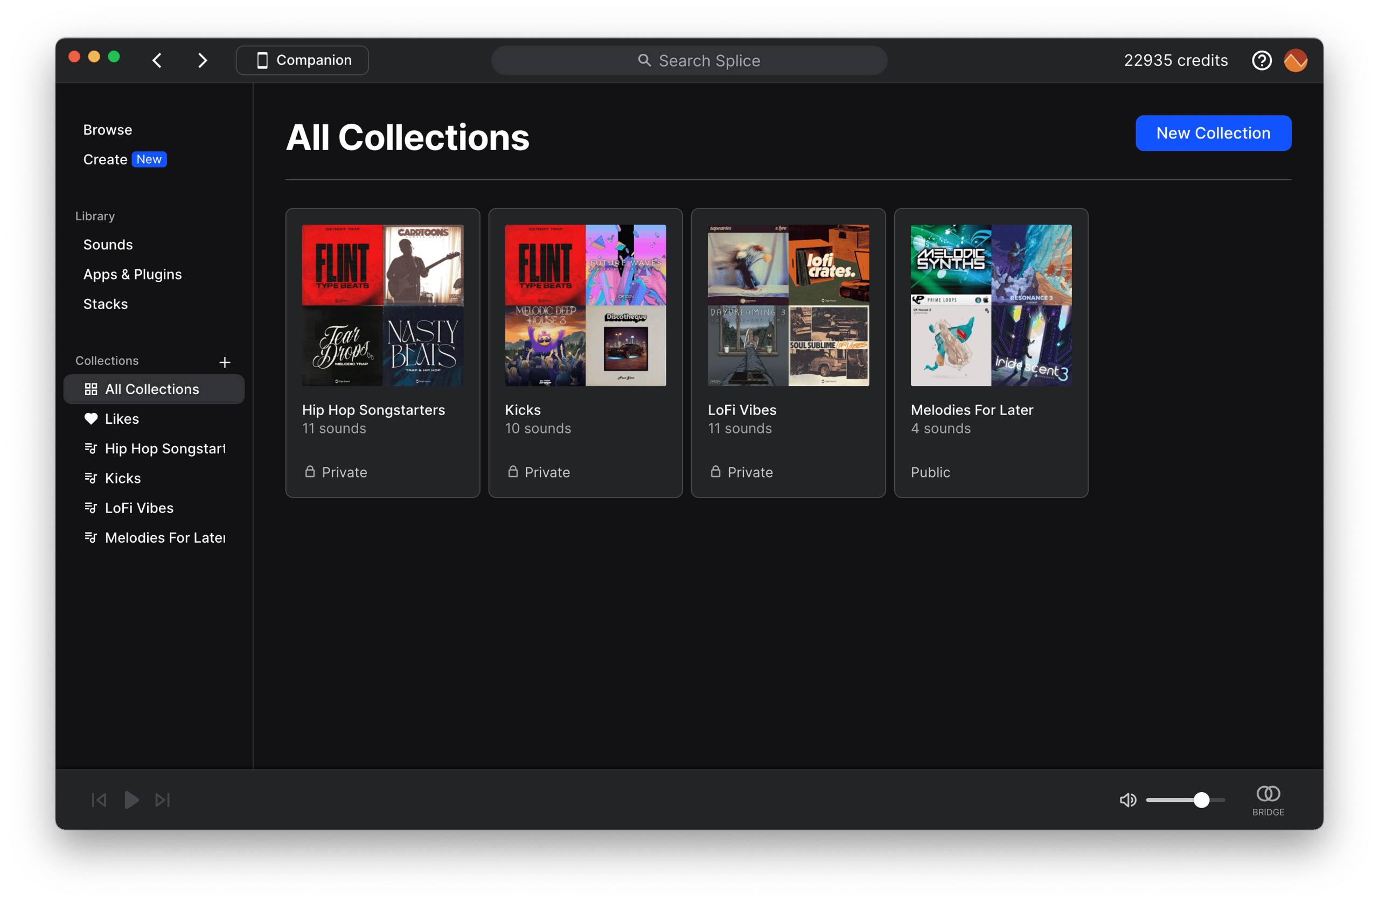Click the playlist icon next to Melodies For Later
The image size is (1379, 903).
tap(91, 537)
